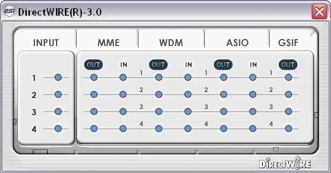Pick WDM IN node on row 1
This screenshot has height=173, width=331.
[x=188, y=77]
